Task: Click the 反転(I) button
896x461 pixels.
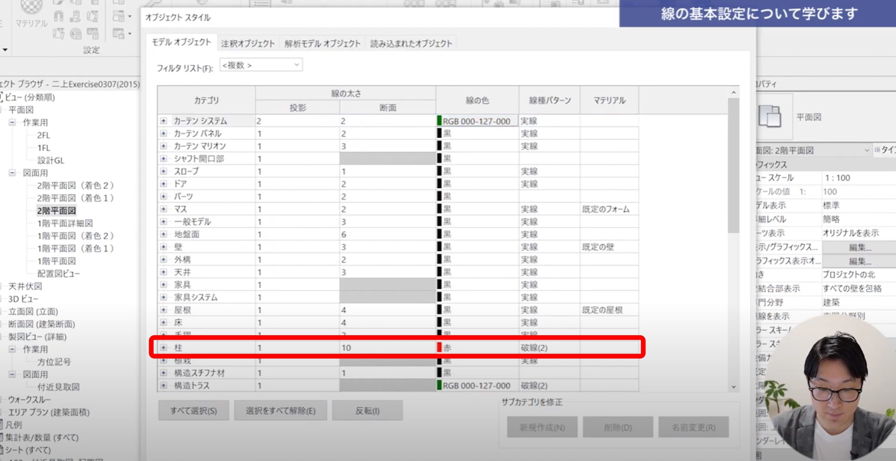Action: (x=367, y=411)
